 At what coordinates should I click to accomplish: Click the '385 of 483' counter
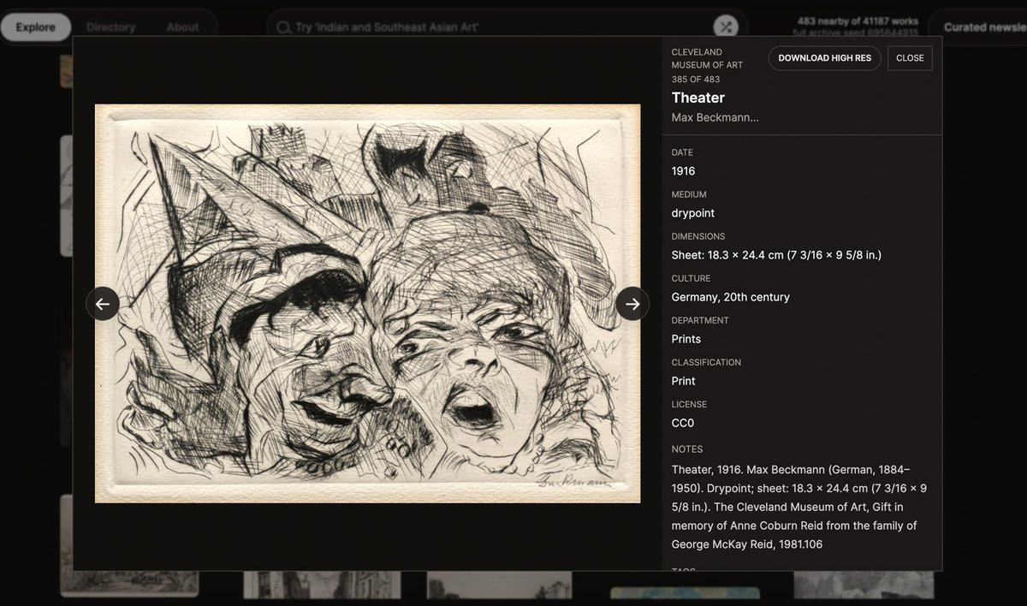point(696,80)
